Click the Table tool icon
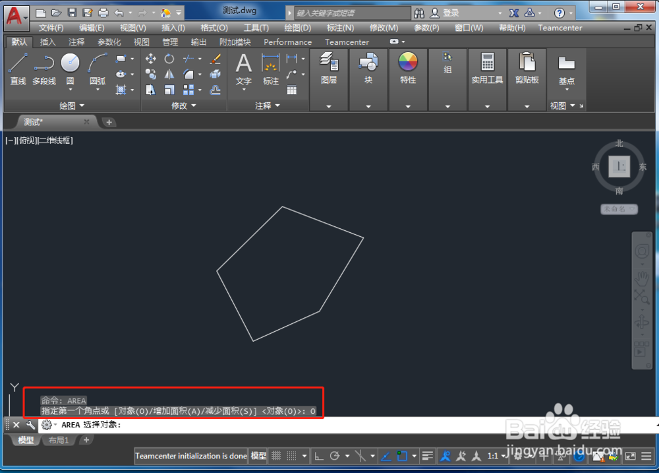Viewport: 659px width, 473px height. click(292, 90)
